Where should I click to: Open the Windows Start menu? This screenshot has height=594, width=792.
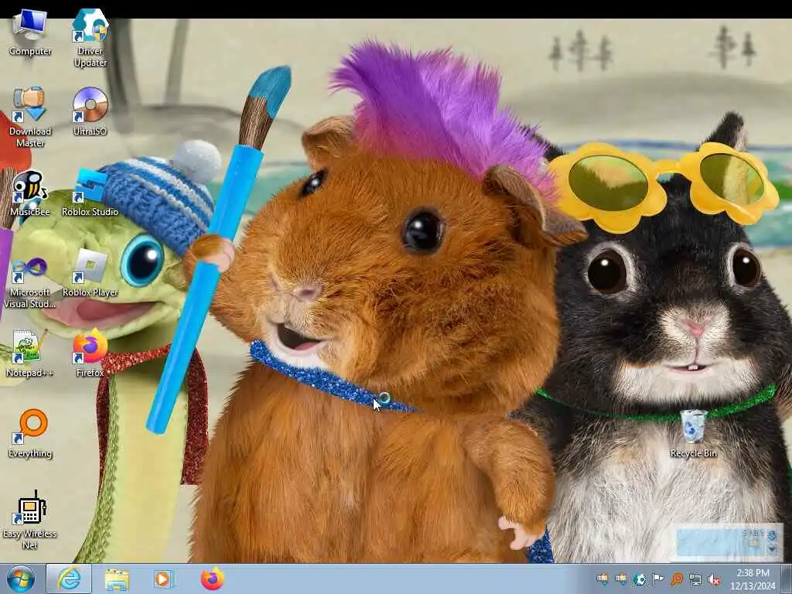pos(21,579)
